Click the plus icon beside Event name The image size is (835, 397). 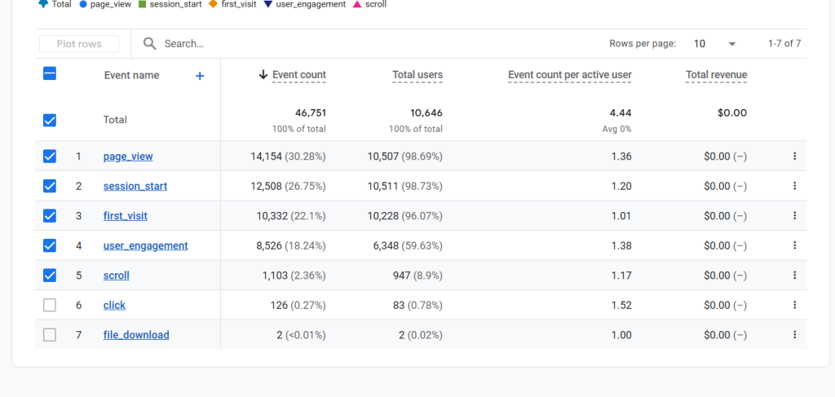(200, 76)
